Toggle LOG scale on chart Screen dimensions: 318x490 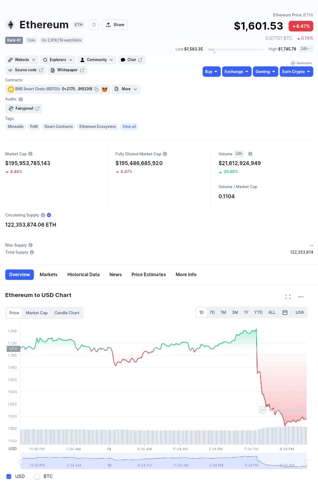click(x=299, y=313)
